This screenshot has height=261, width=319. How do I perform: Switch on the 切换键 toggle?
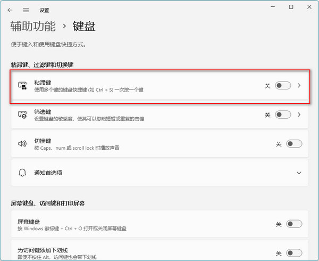point(293,144)
